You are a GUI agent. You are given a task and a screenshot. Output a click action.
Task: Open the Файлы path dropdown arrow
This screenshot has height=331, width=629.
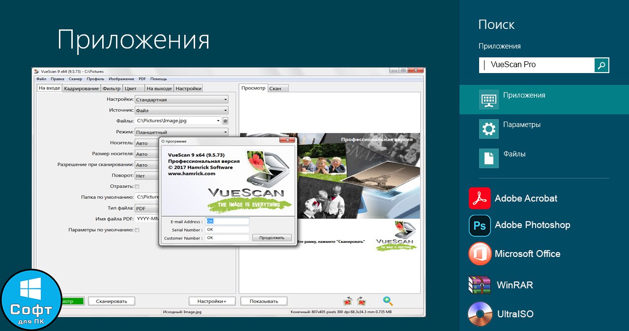(x=218, y=121)
